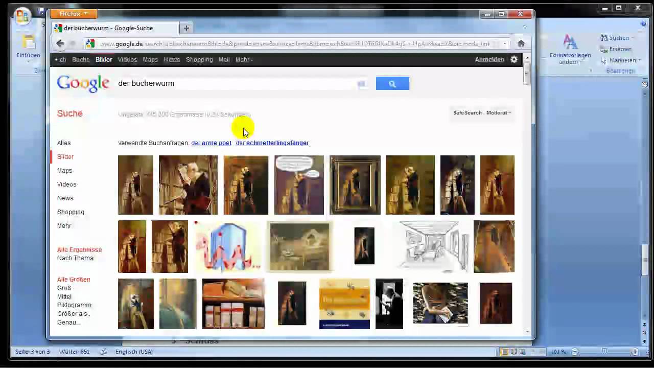The width and height of the screenshot is (654, 368).
Task: Open Maps in Google top bar
Action: [x=150, y=60]
